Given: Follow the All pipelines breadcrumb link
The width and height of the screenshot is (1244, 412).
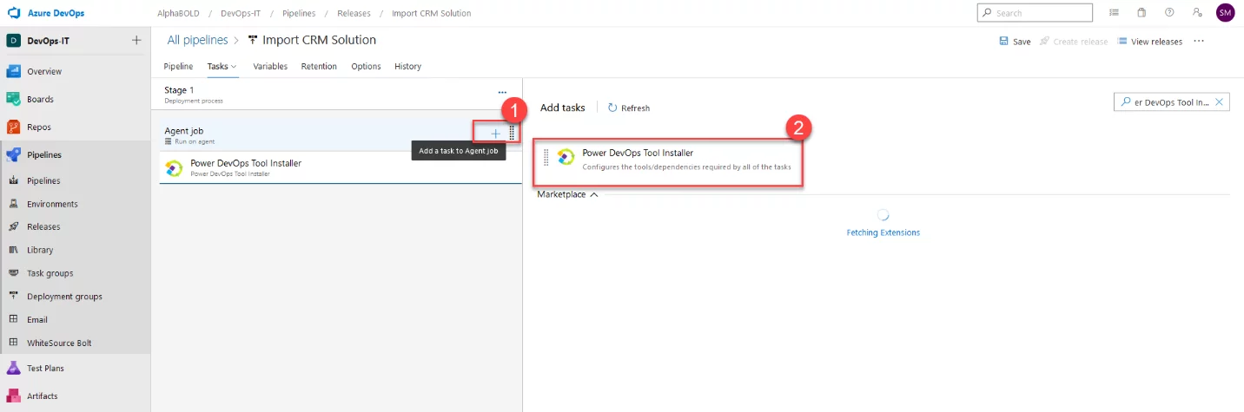Looking at the screenshot, I should pyautogui.click(x=197, y=40).
